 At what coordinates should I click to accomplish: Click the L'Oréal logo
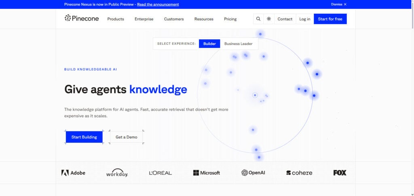(160, 173)
